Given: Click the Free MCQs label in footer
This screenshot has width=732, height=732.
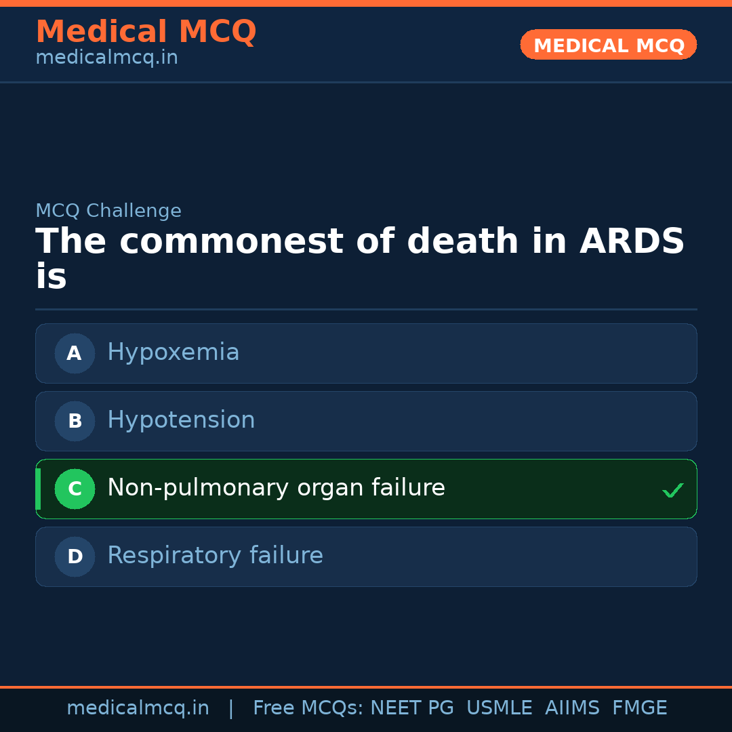Looking at the screenshot, I should click(x=308, y=708).
